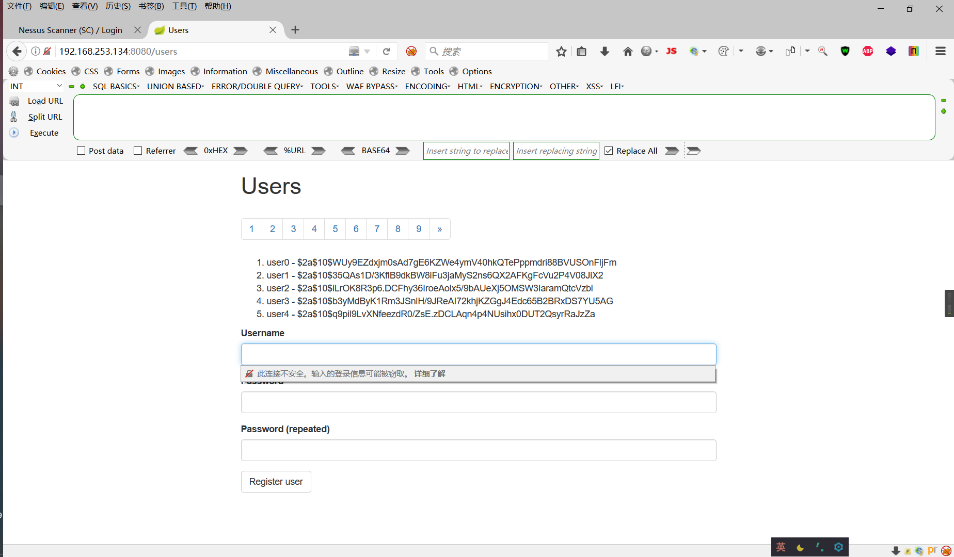This screenshot has width=954, height=557.
Task: Click the browser back arrow button
Action: point(17,51)
